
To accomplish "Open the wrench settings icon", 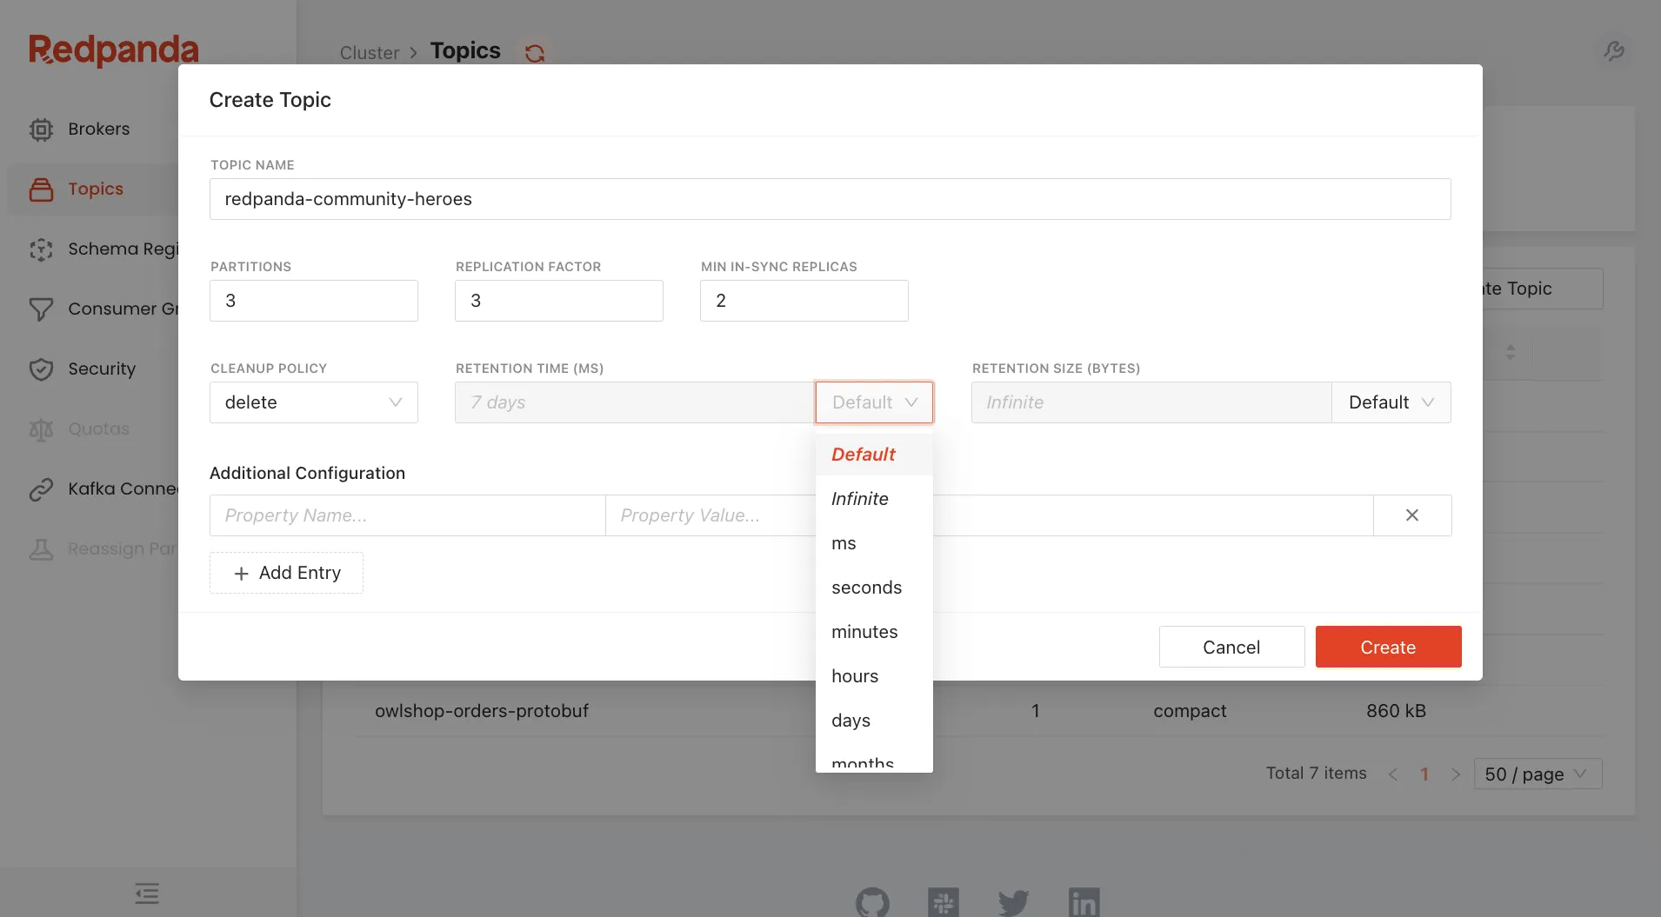I will pos(1614,51).
